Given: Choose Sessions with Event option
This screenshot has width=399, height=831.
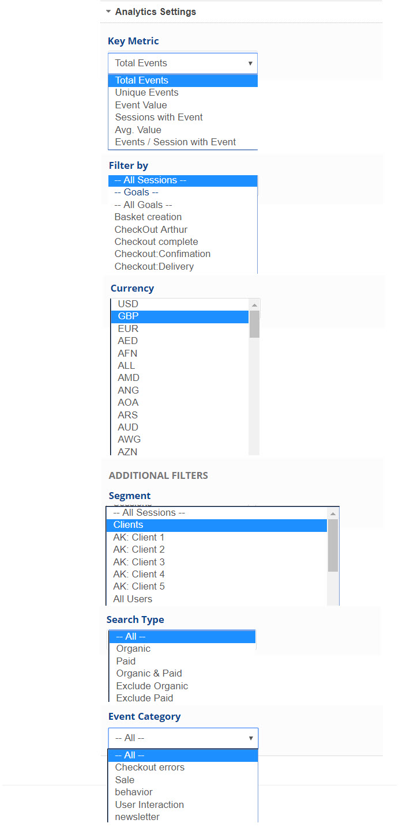Looking at the screenshot, I should (x=159, y=118).
